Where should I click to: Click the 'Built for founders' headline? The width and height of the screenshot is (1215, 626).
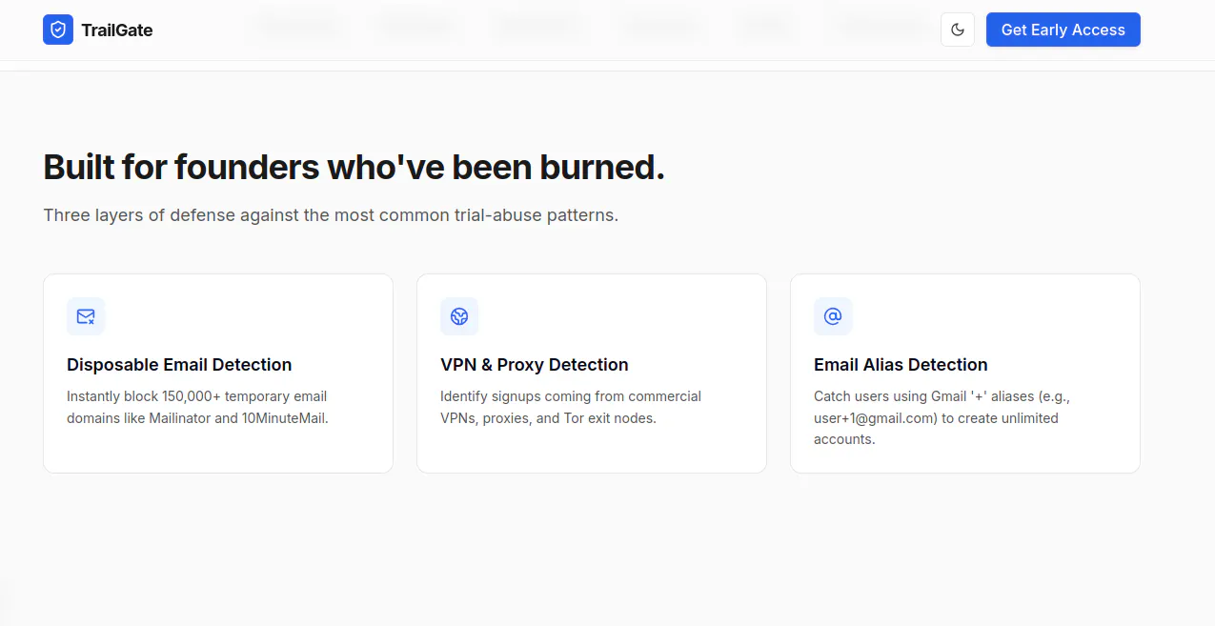click(354, 167)
